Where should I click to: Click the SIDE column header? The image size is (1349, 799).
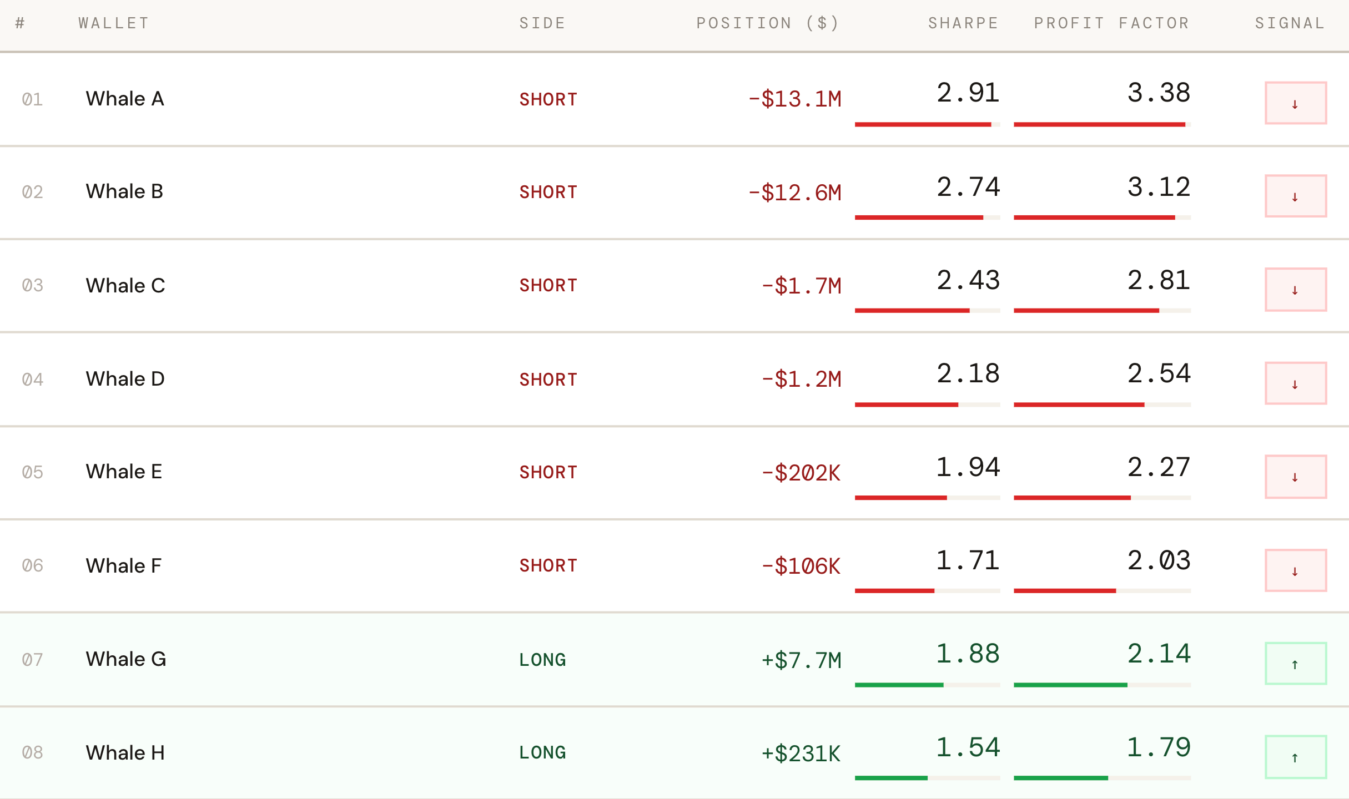542,23
